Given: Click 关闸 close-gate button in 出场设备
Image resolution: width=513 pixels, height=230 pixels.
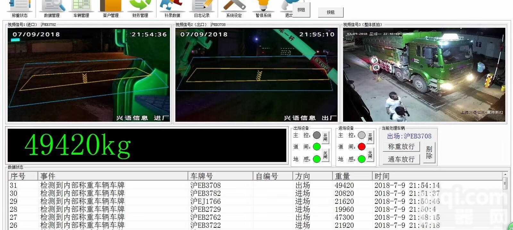Looking at the screenshot, I should 325,155.
